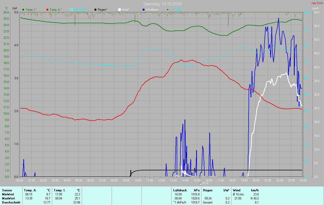The height and width of the screenshot is (205, 324).
Task: Click the blue Windböen legend swatch
Action: pyautogui.click(x=144, y=10)
